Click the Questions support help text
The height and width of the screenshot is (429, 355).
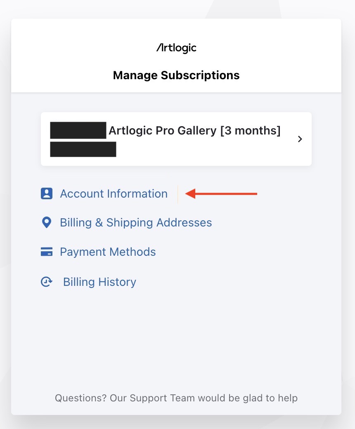176,398
